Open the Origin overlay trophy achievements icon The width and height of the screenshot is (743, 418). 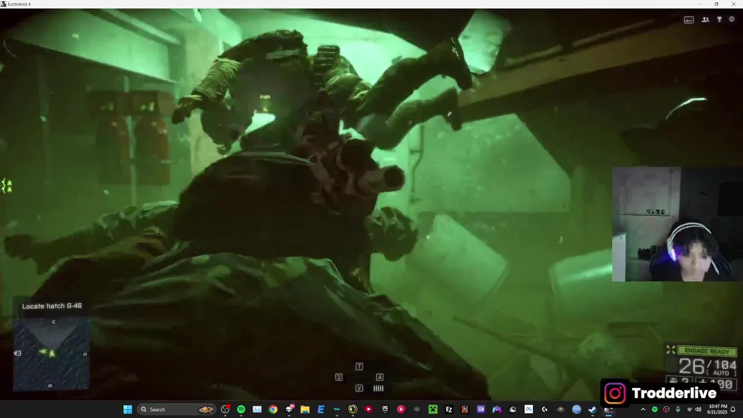point(719,19)
